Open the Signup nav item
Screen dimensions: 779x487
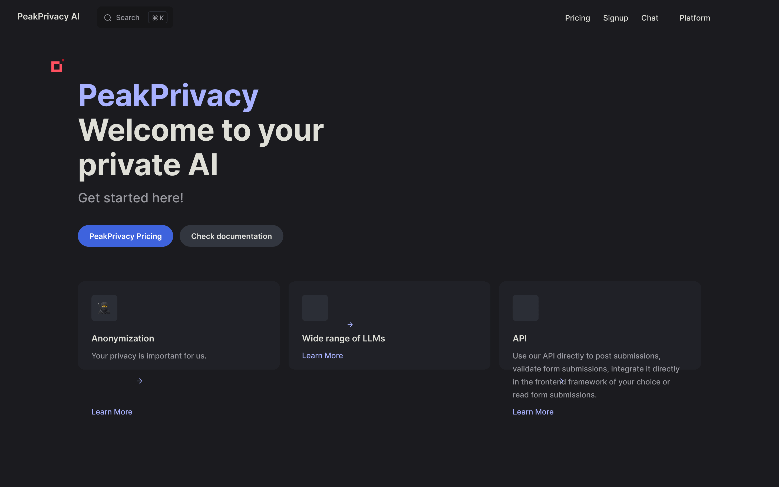(615, 18)
